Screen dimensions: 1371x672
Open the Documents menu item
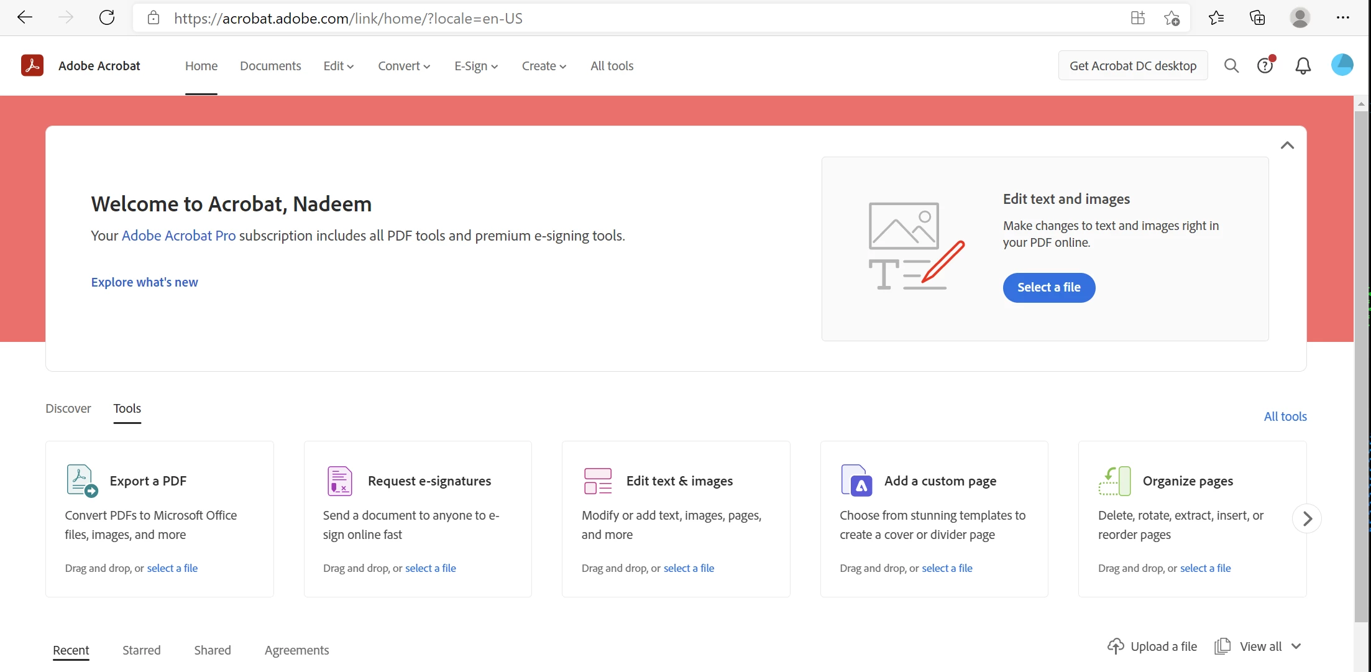(270, 66)
